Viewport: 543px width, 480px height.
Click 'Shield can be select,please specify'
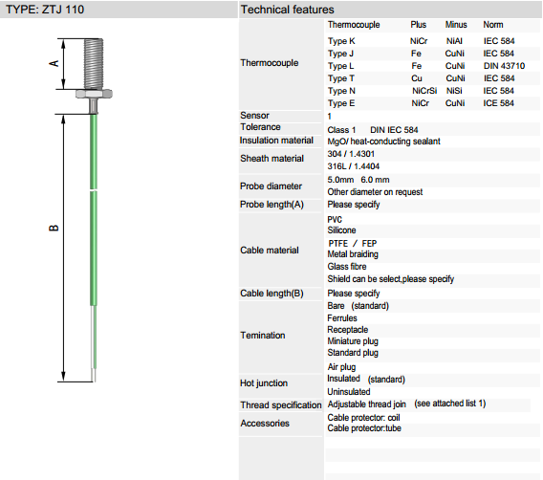(x=391, y=279)
